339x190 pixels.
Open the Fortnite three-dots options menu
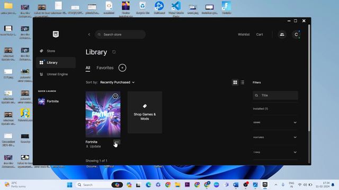coord(117,142)
